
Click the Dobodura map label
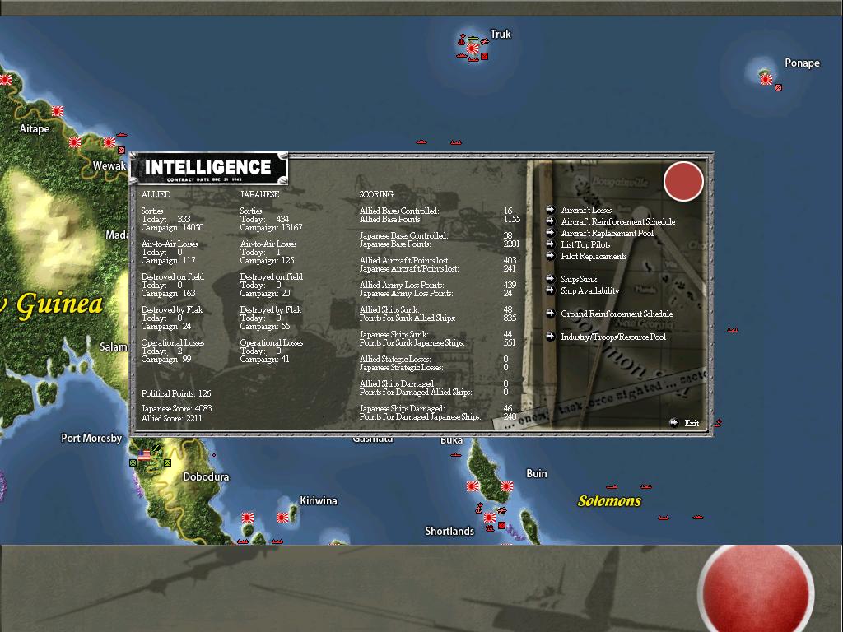(206, 476)
